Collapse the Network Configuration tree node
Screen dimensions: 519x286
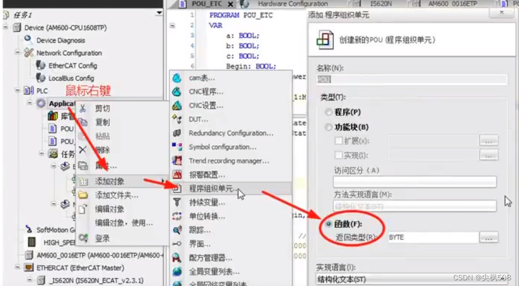coord(18,53)
